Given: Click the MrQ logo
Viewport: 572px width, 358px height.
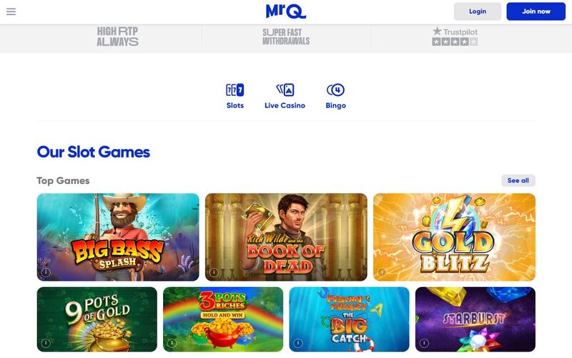Looking at the screenshot, I should click(286, 11).
